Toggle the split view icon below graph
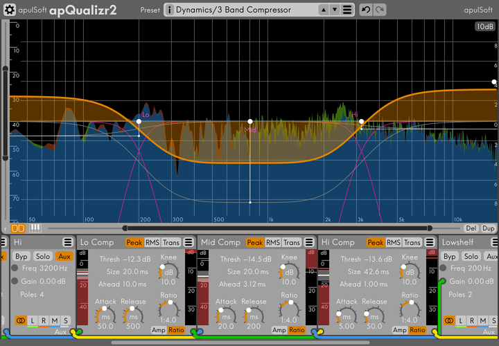Screen dimensions: 499x346 pos(18,228)
